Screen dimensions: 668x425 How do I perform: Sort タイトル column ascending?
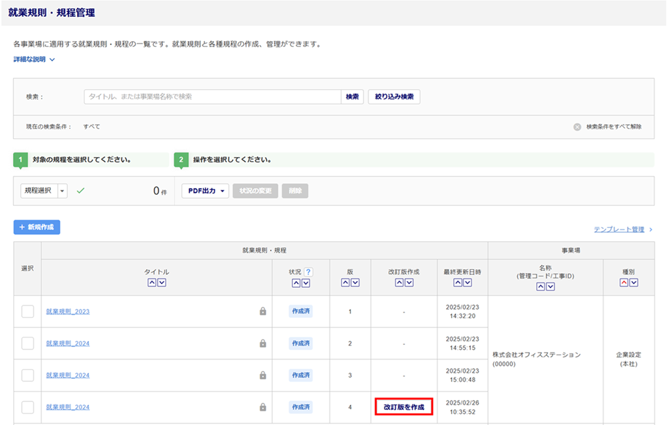[x=151, y=282]
